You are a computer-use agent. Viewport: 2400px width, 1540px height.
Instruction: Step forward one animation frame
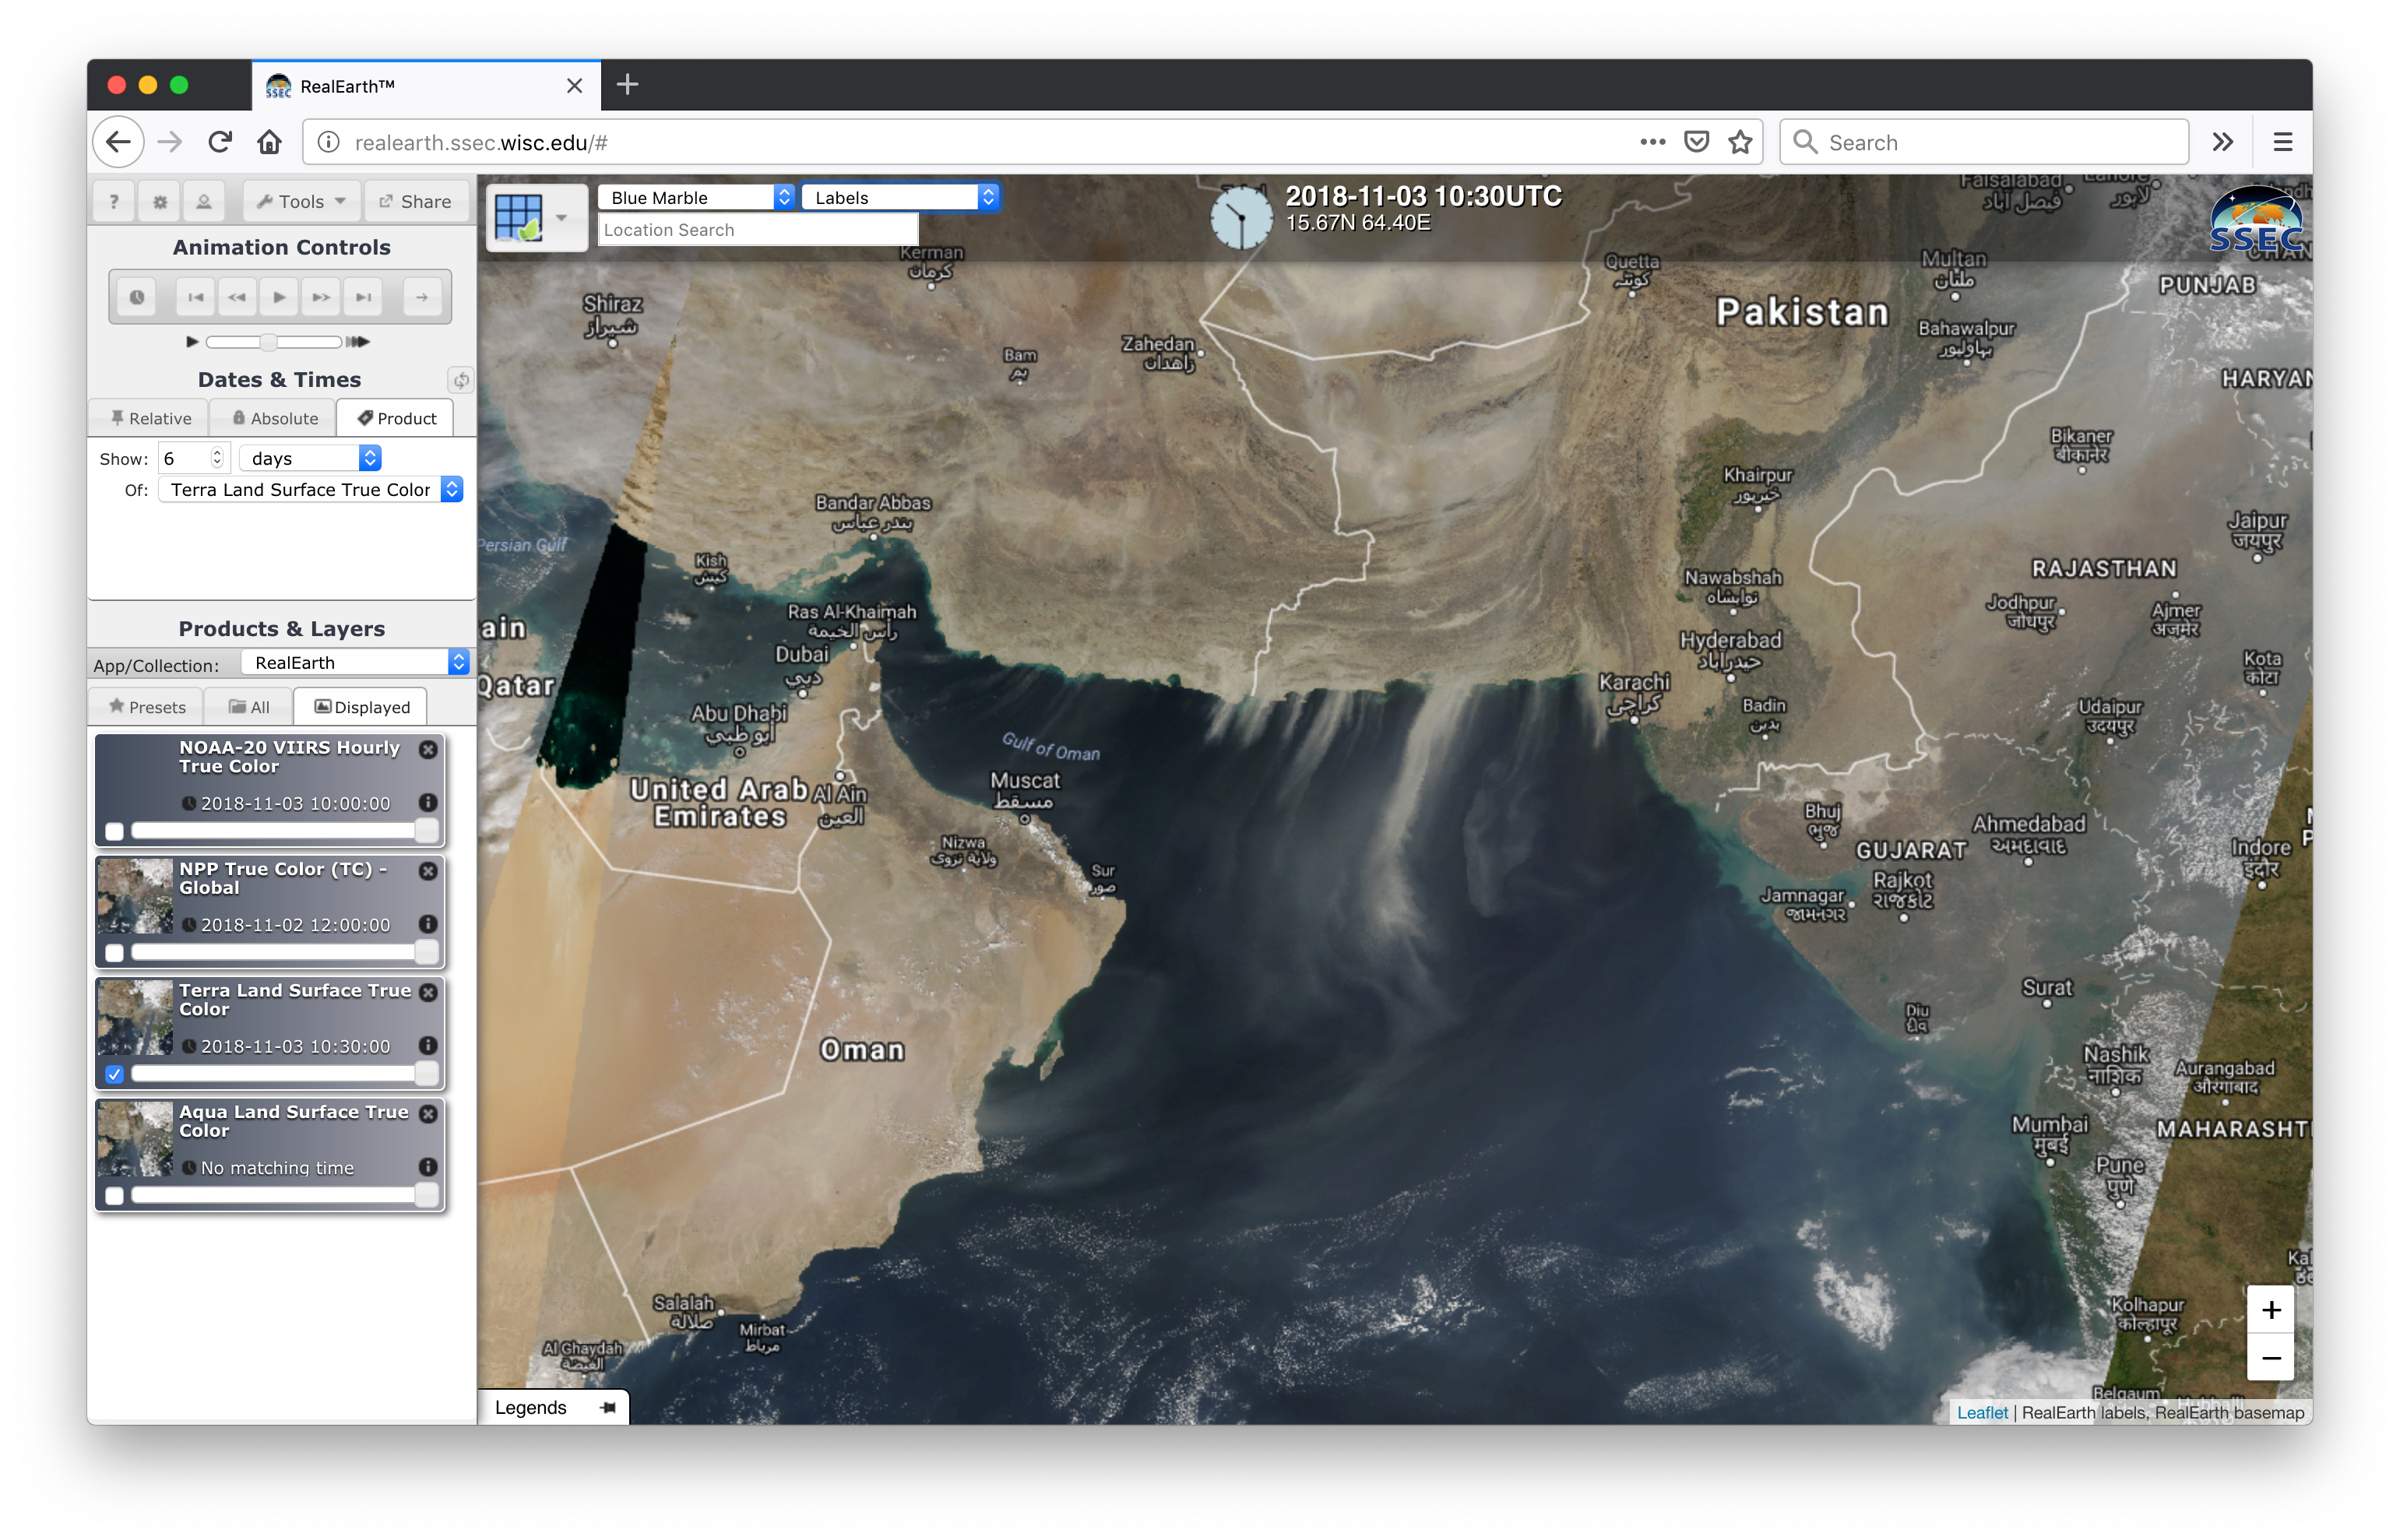click(321, 297)
